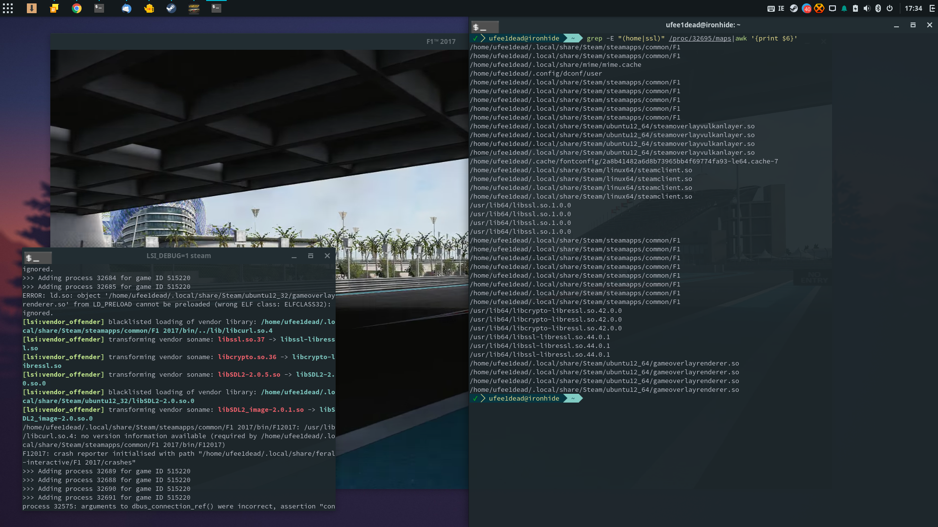Switch to the first terminal panel icon
Screen dimensions: 938x527
(99, 8)
